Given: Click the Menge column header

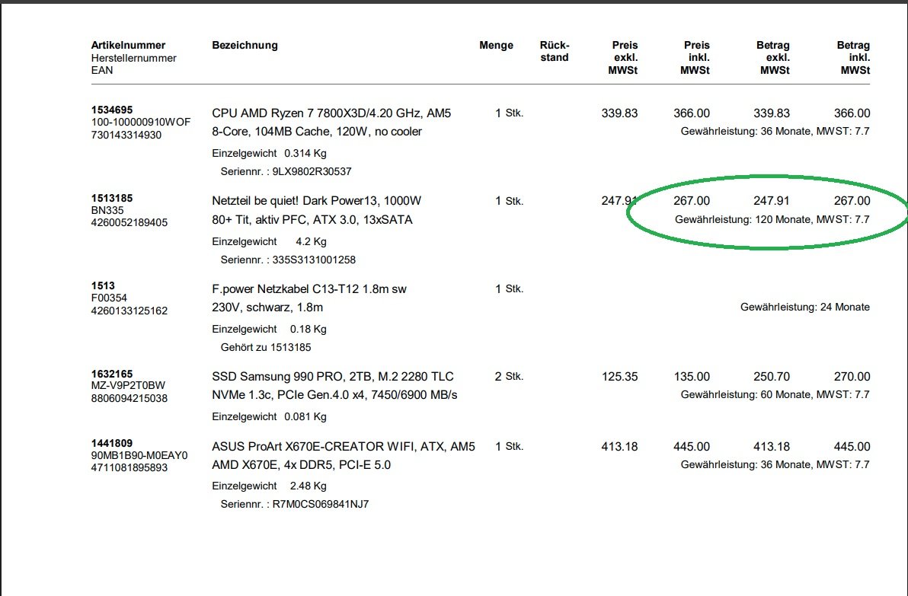Looking at the screenshot, I should coord(496,45).
